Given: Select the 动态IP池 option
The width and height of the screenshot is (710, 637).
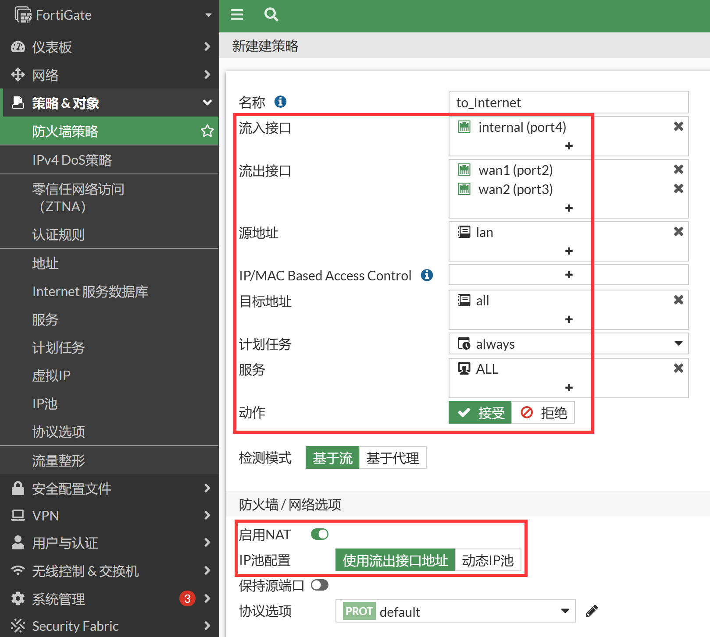Looking at the screenshot, I should [488, 560].
